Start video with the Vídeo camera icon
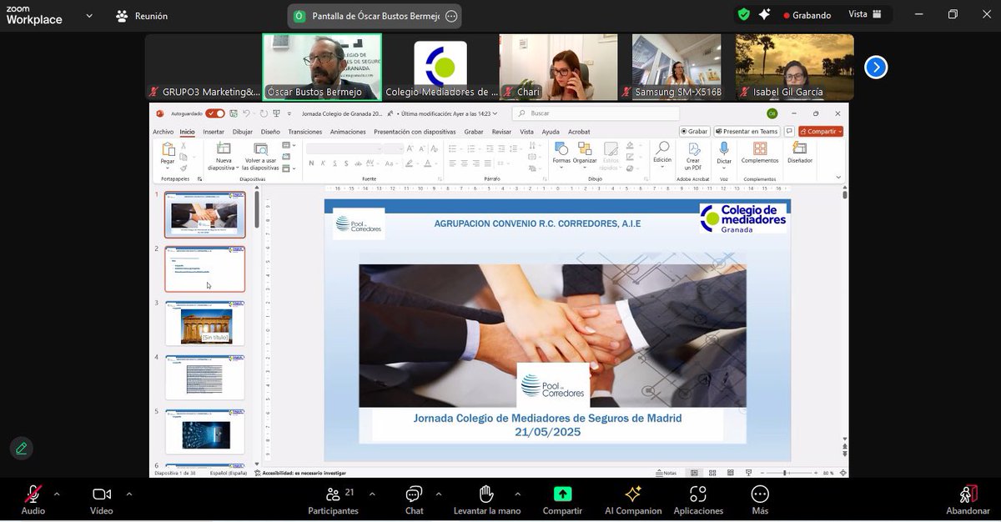 click(102, 494)
